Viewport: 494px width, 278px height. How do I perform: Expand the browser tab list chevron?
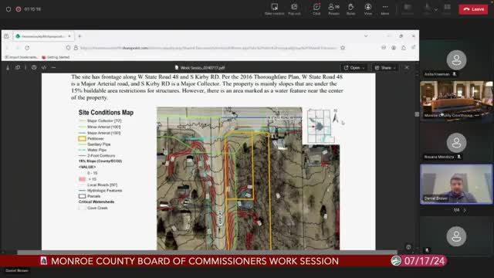coord(366,36)
